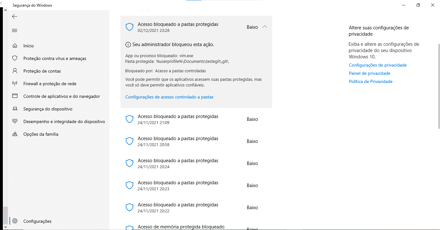Screen dimensions: 440x230
Task: Open Política de Privacidade link
Action: click(371, 81)
